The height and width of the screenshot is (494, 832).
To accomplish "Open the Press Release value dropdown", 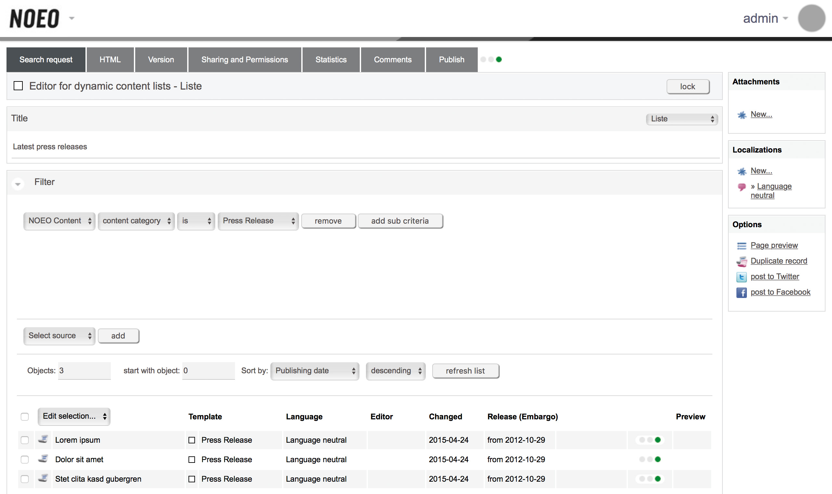I will click(258, 221).
